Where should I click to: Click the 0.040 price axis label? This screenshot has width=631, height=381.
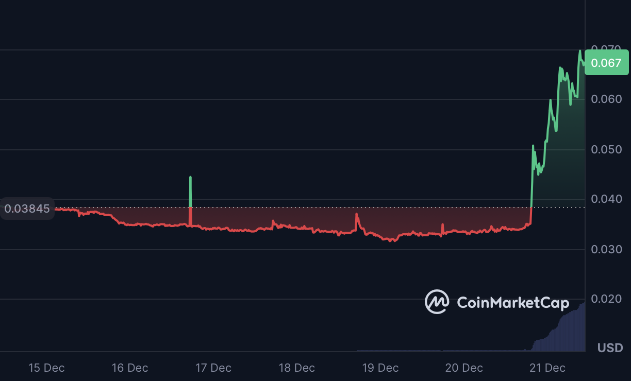(x=606, y=199)
